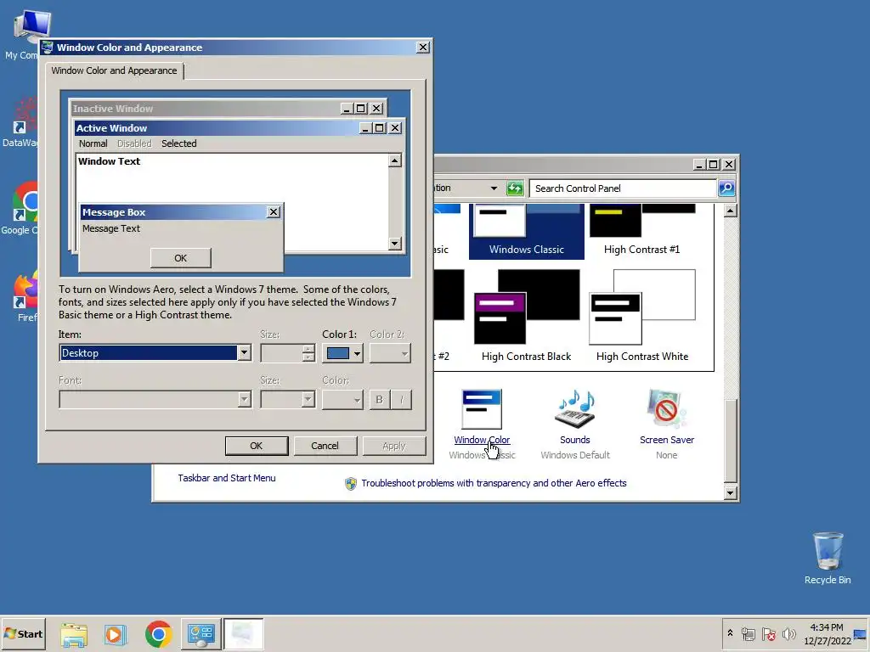The width and height of the screenshot is (870, 652).
Task: Click the search magnifier icon in Control Panel
Action: coord(726,188)
